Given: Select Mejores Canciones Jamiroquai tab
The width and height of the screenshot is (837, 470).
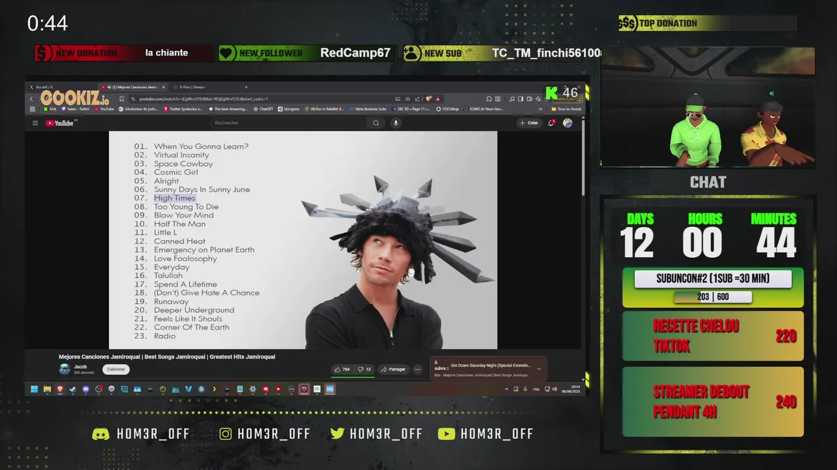Looking at the screenshot, I should coord(133,87).
